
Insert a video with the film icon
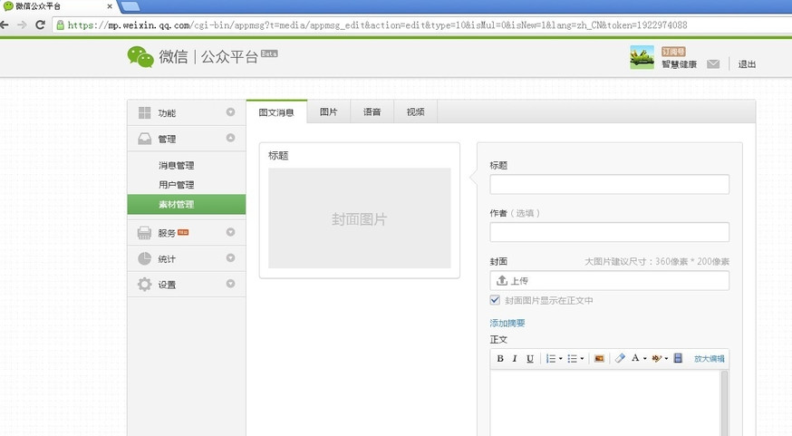point(677,359)
